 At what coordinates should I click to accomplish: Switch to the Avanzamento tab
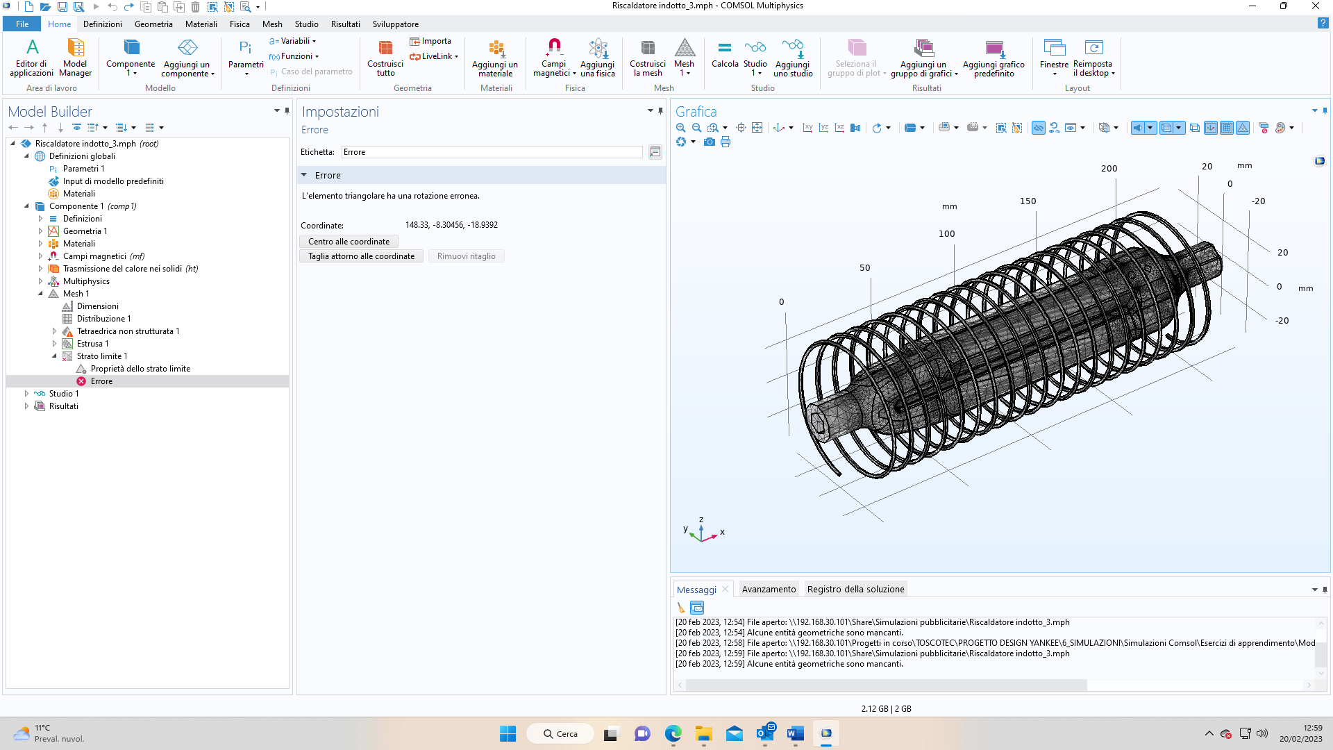769,590
